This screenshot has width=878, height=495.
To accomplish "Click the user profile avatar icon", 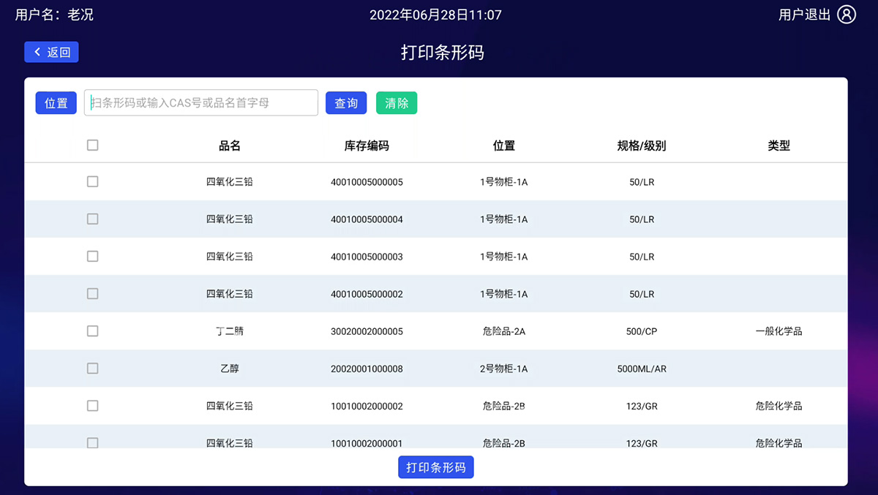I will tap(847, 15).
